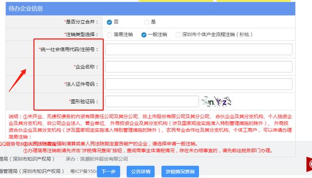The image size is (312, 178).
Task: Click the 法人证件号码 input box
Action: (x=198, y=84)
